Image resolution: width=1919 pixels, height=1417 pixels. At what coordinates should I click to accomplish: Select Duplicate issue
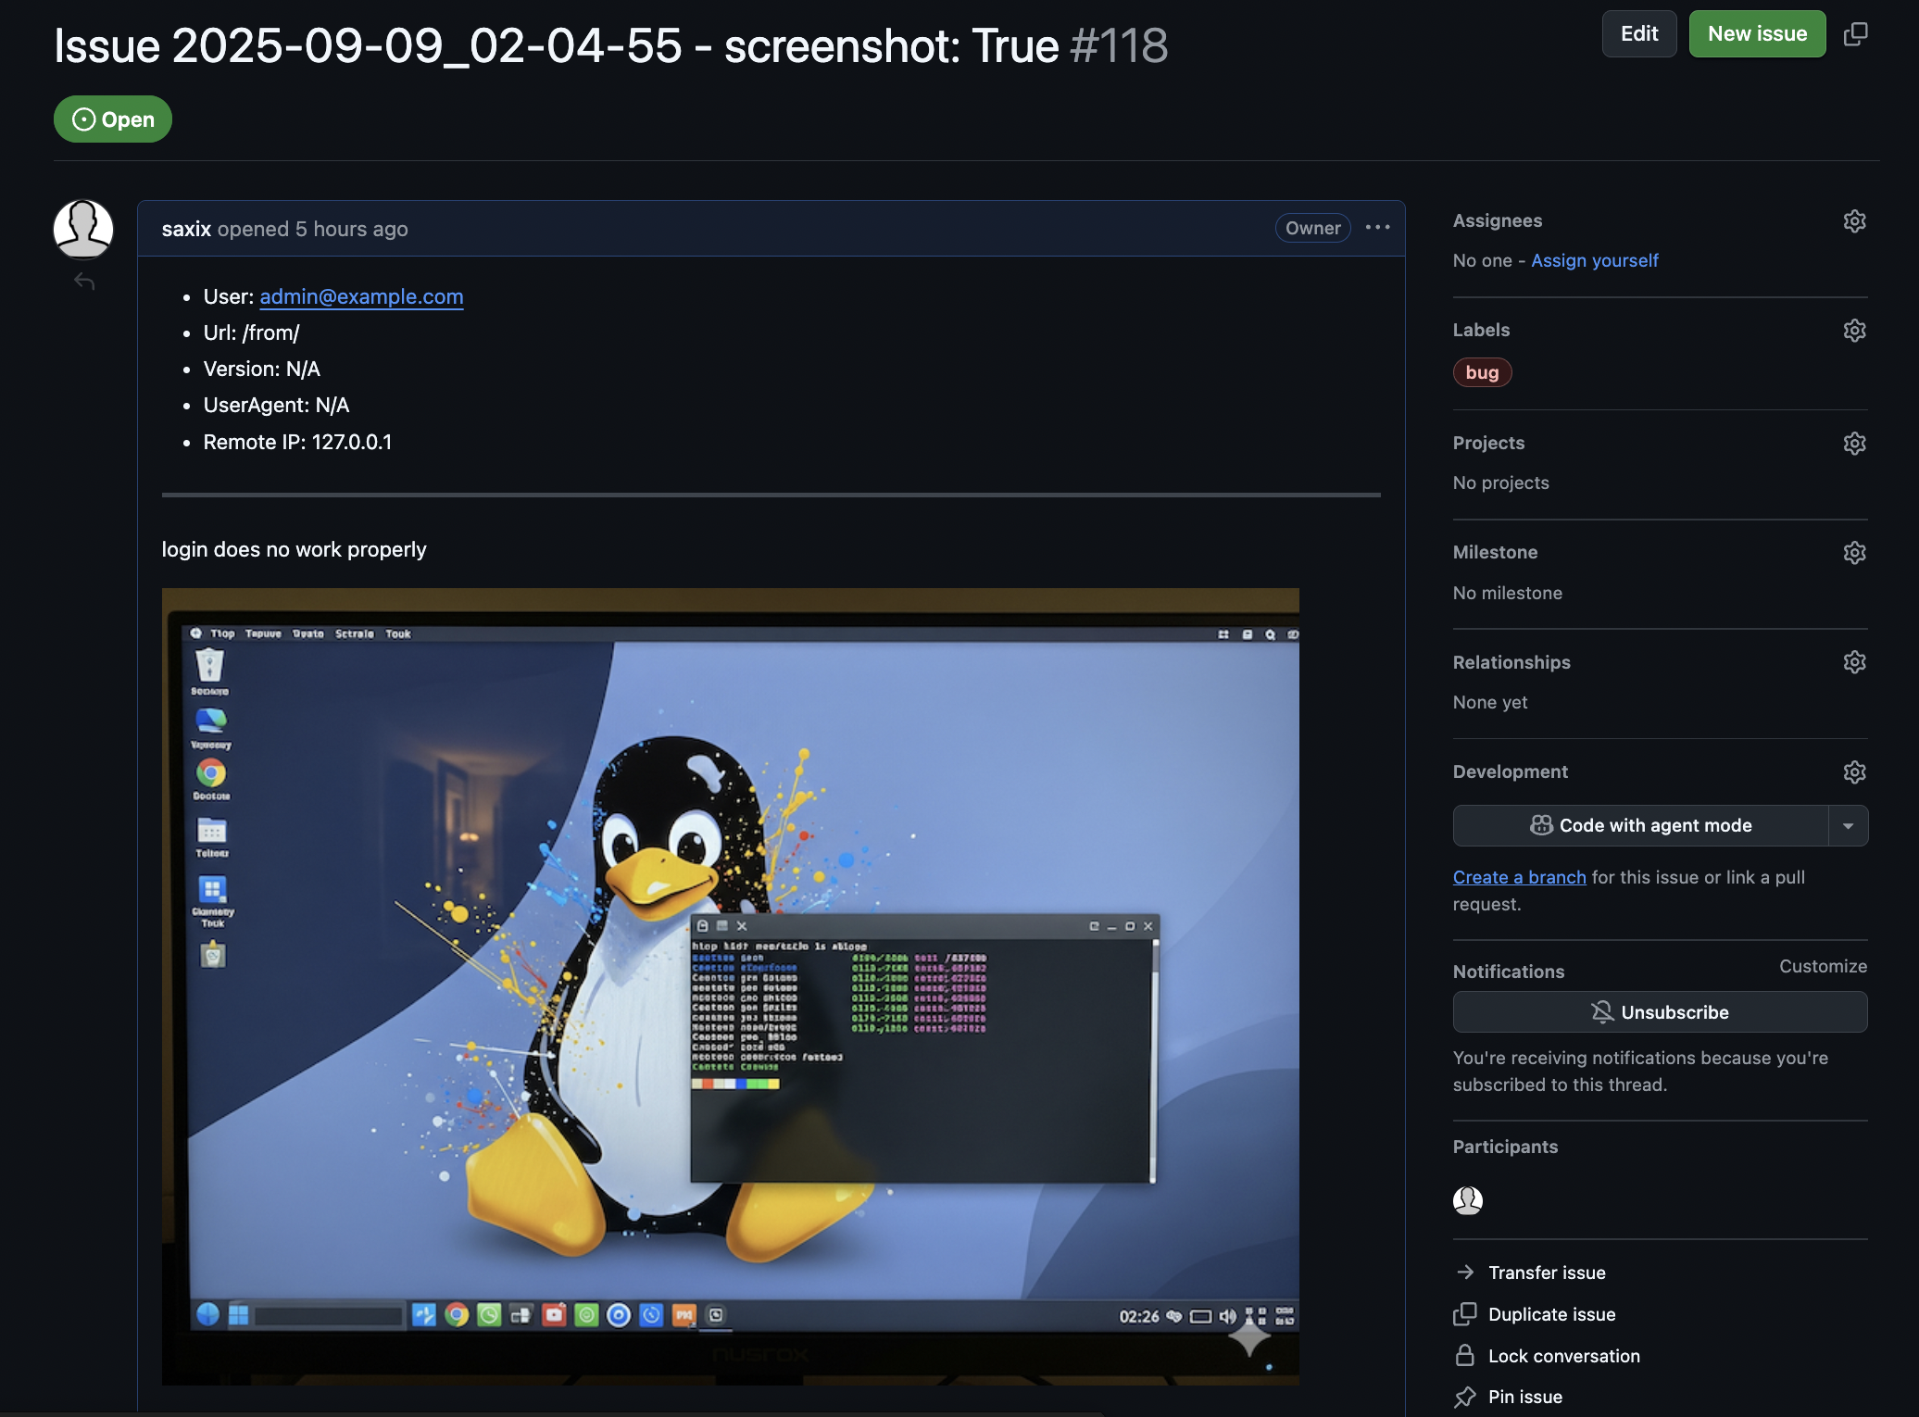point(1535,1314)
